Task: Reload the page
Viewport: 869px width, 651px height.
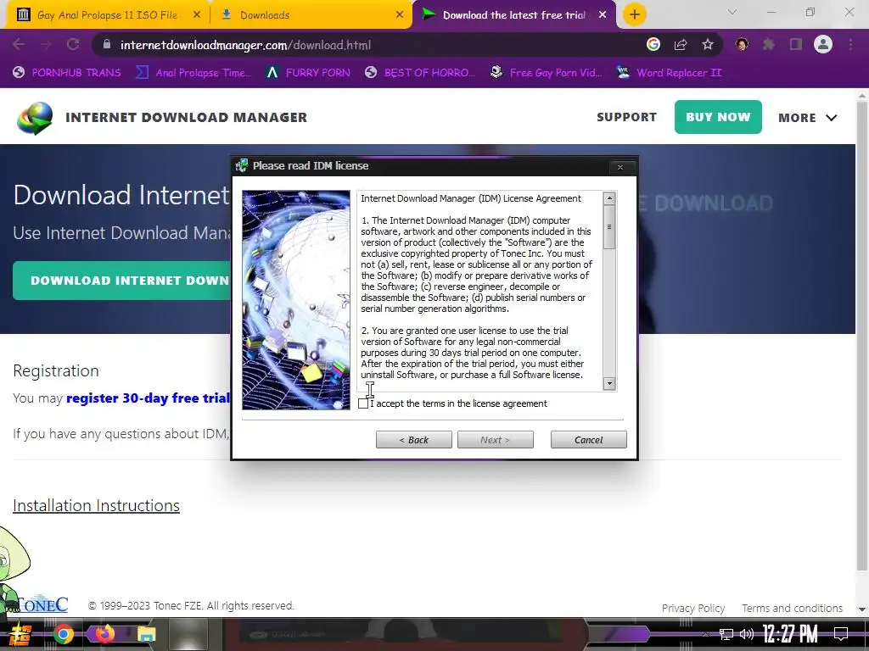Action: pyautogui.click(x=73, y=45)
